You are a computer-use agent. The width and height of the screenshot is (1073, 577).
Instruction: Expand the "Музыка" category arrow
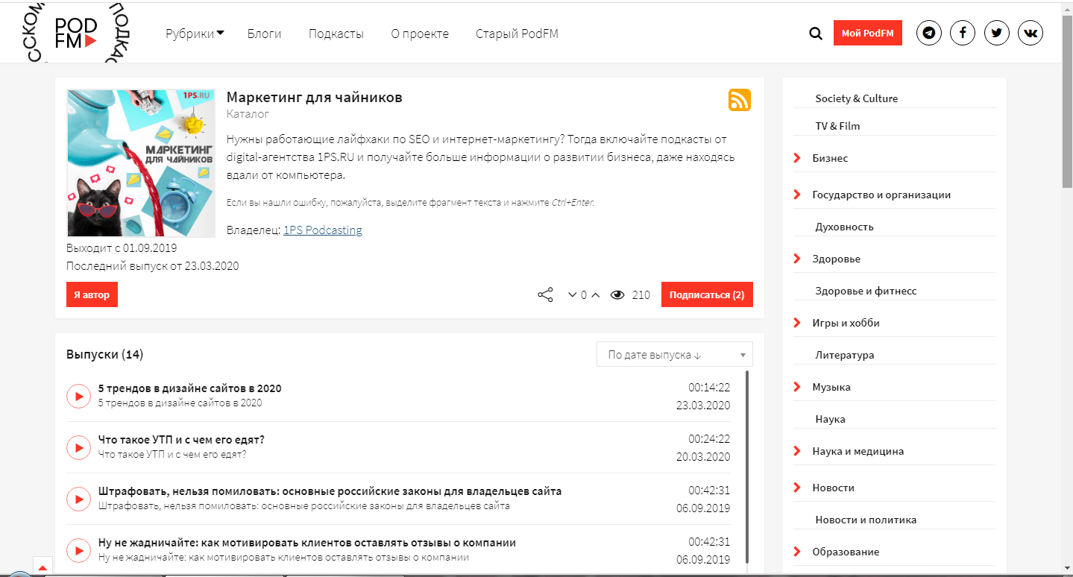(x=797, y=387)
